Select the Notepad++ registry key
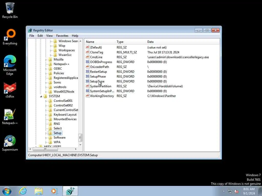262x196 pixels. click(61, 64)
